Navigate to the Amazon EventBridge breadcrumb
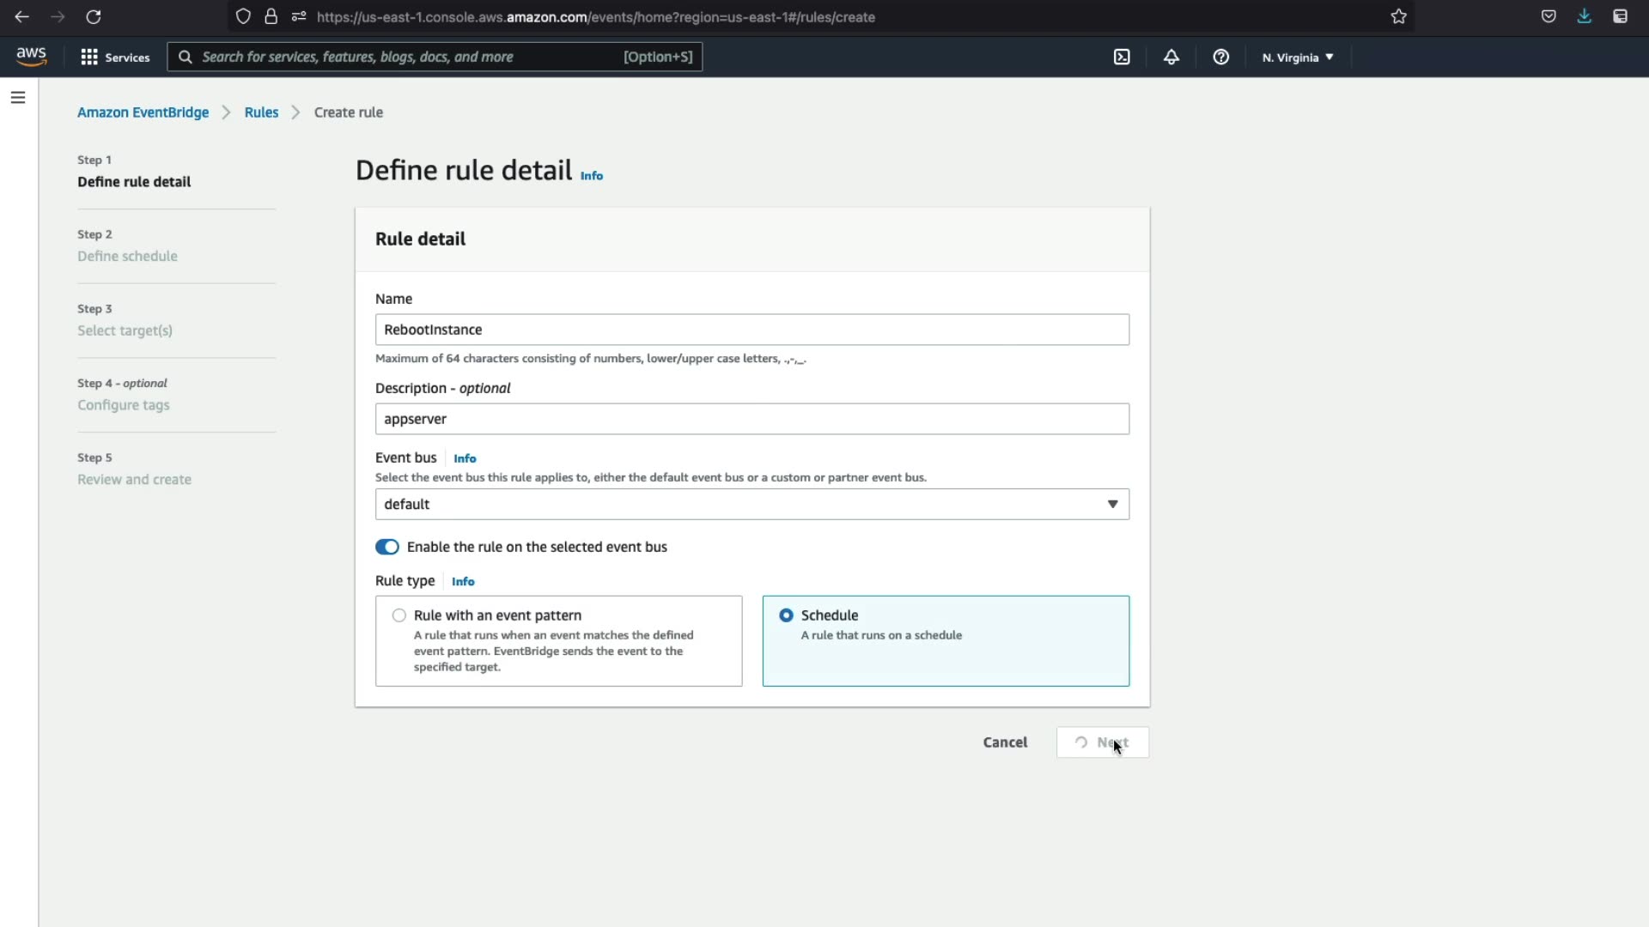 pos(143,112)
